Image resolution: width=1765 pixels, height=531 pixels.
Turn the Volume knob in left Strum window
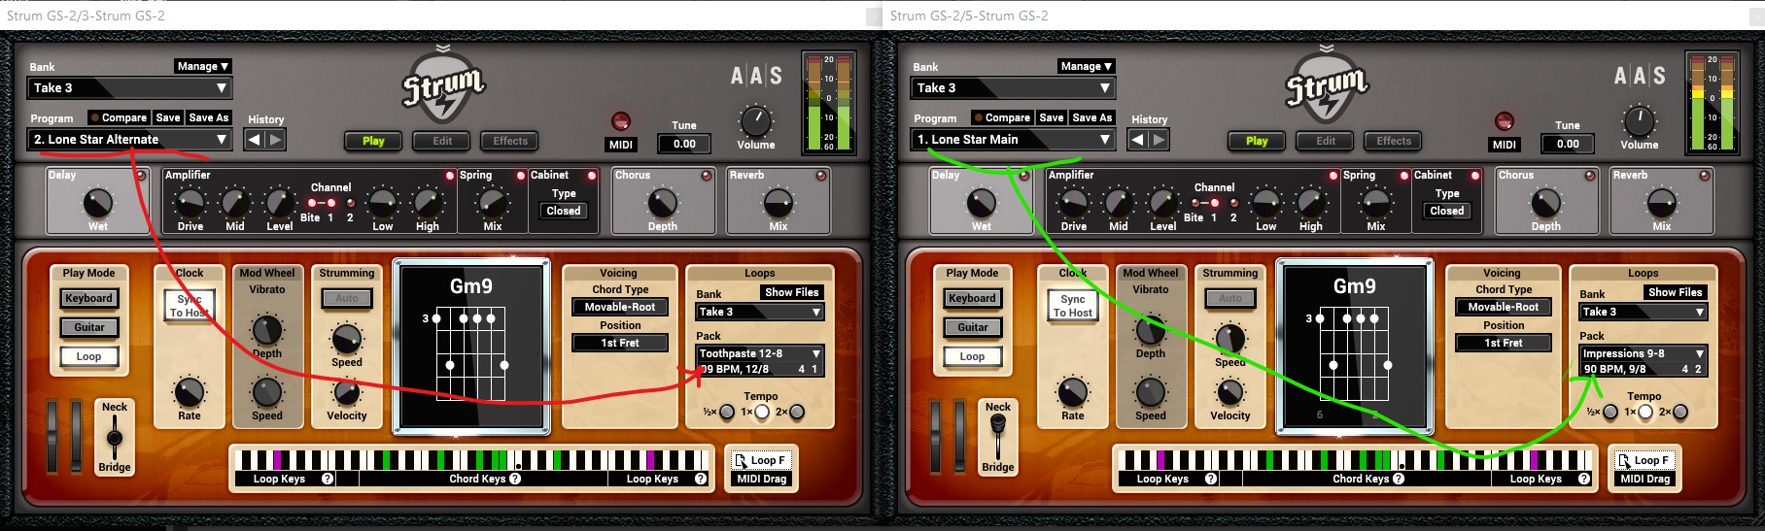coord(755,121)
